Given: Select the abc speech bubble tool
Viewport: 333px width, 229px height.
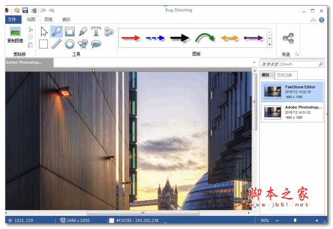Looking at the screenshot, I should [96, 44].
